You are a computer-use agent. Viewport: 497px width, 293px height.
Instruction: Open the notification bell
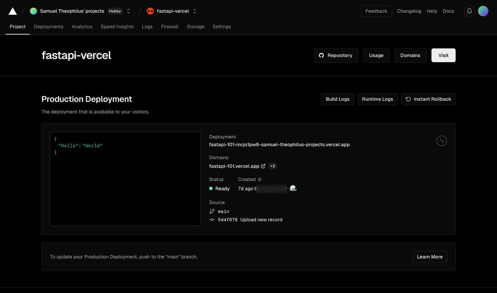pyautogui.click(x=469, y=11)
